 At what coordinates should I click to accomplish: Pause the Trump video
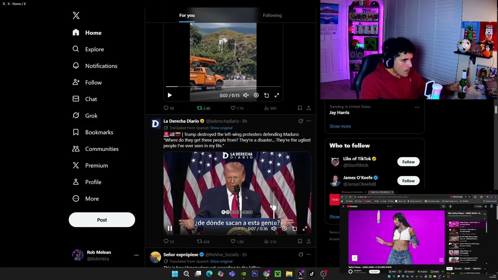tap(170, 229)
